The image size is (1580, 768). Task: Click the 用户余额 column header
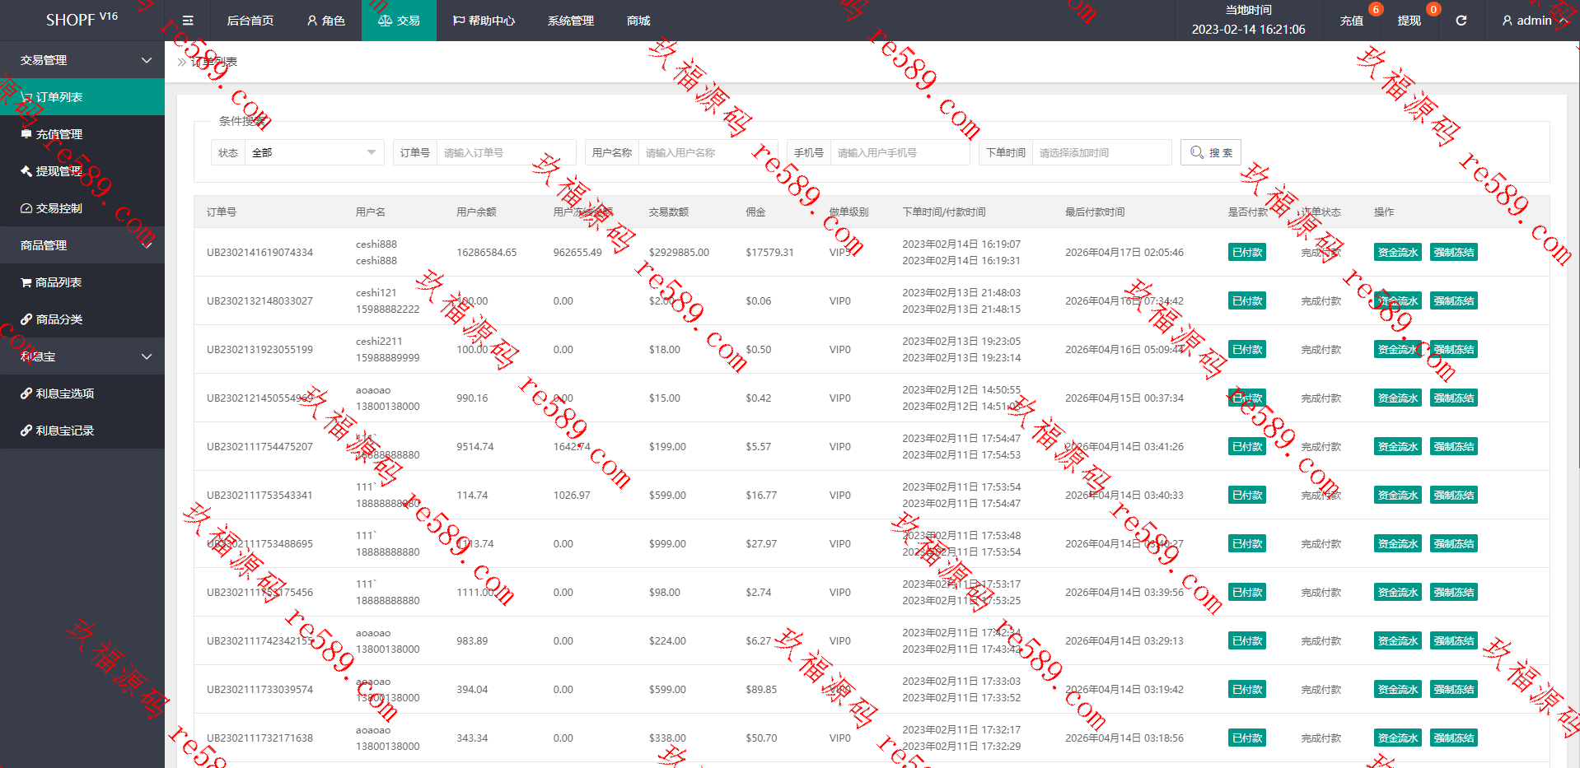[x=476, y=212]
